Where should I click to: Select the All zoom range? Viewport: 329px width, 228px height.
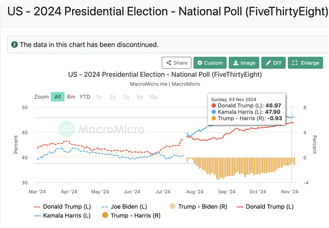coord(58,97)
